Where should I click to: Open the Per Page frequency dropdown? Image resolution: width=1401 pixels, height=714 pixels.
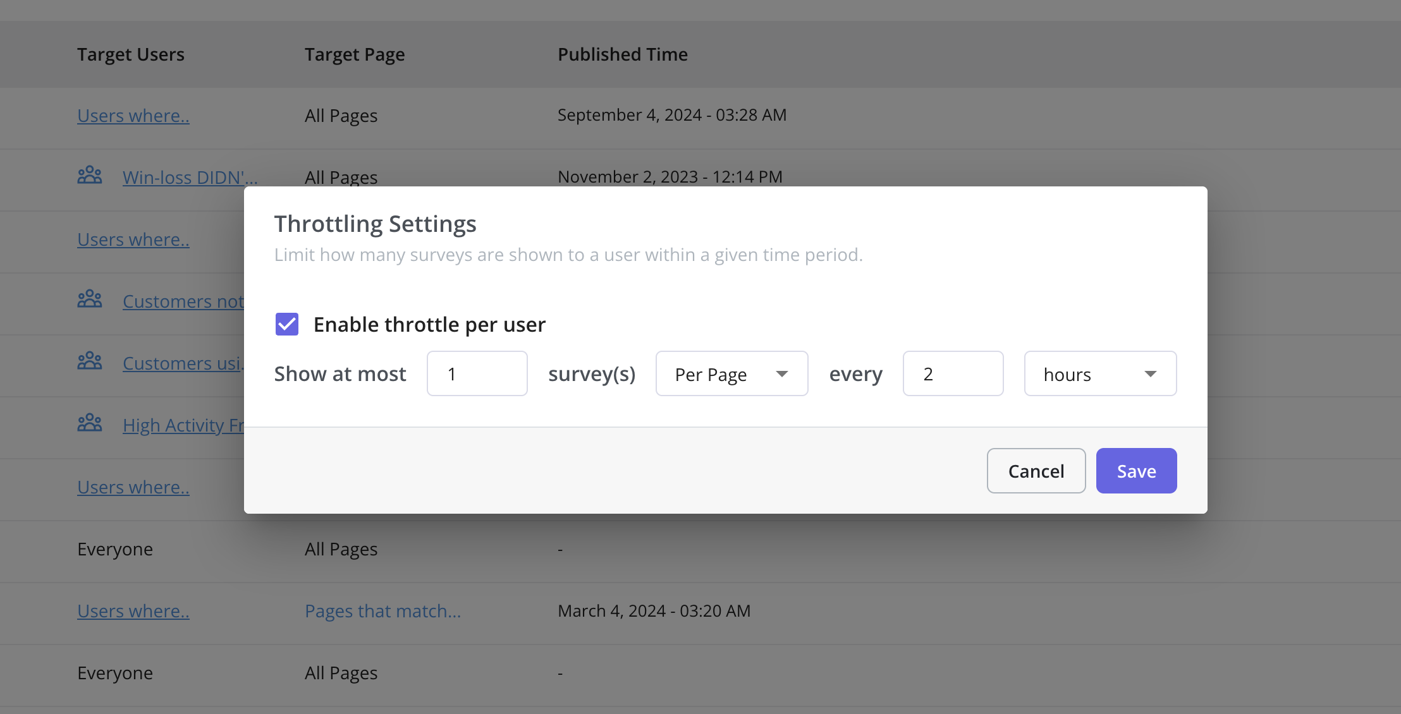coord(731,373)
